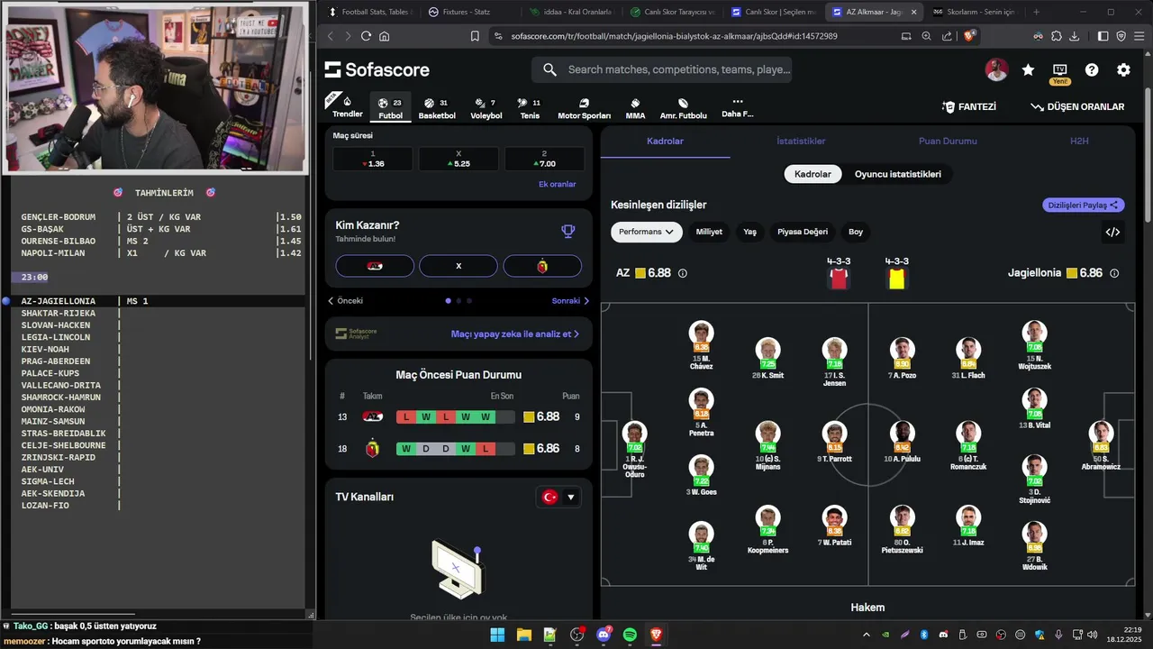Click Dizilişleri Paylaş share button
The image size is (1153, 649).
click(x=1084, y=205)
